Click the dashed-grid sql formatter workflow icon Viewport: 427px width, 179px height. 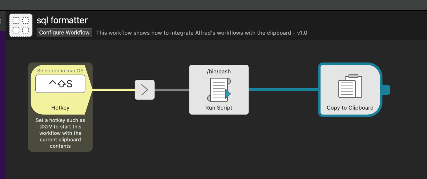pyautogui.click(x=20, y=25)
